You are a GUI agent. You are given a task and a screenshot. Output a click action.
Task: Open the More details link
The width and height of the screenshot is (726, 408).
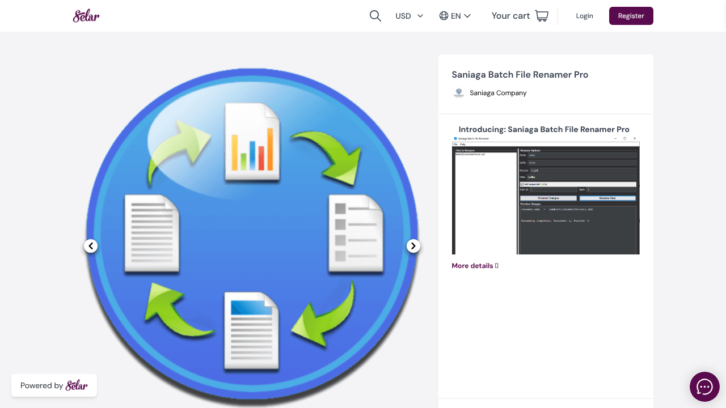(x=475, y=266)
